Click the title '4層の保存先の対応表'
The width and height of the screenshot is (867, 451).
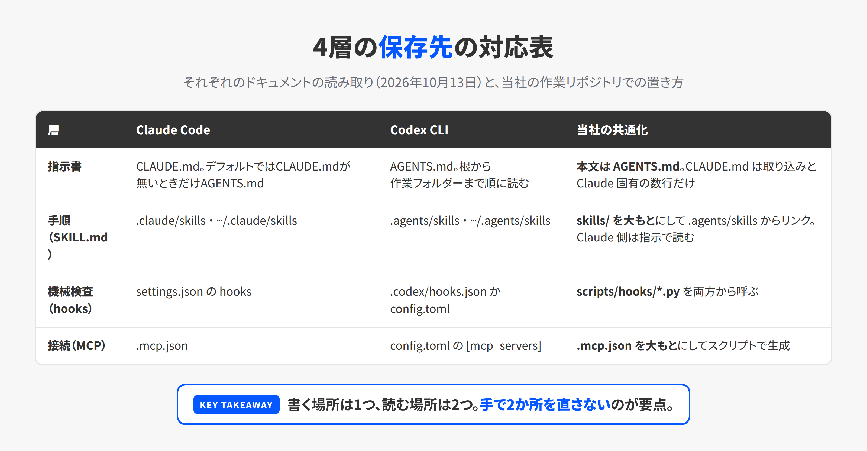pyautogui.click(x=433, y=47)
